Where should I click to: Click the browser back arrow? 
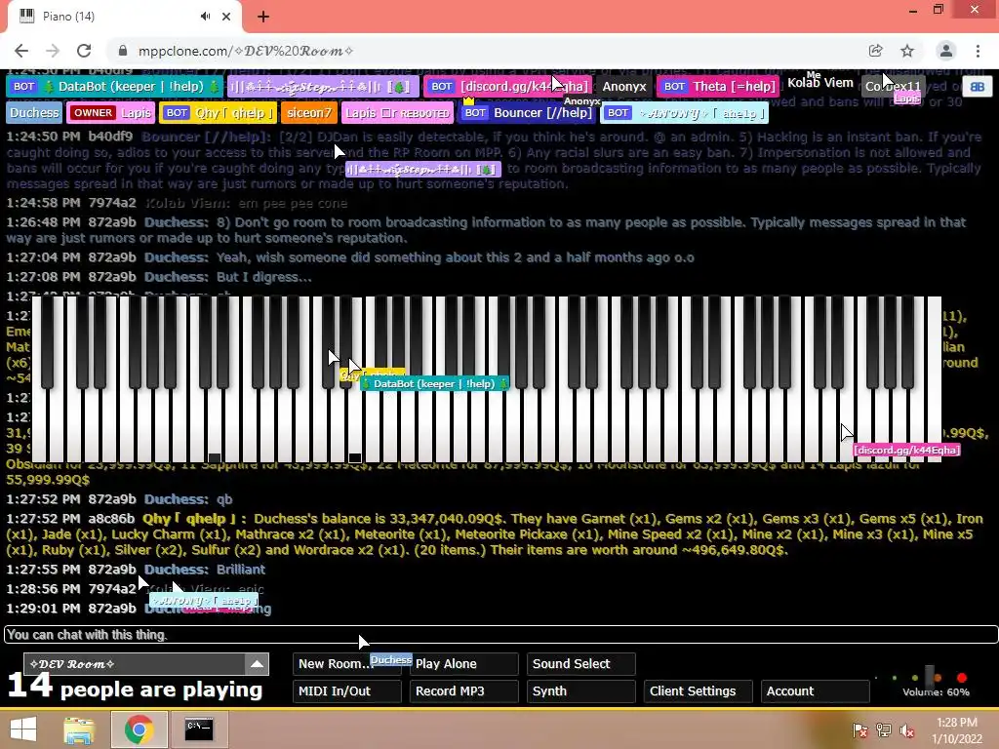coord(21,51)
